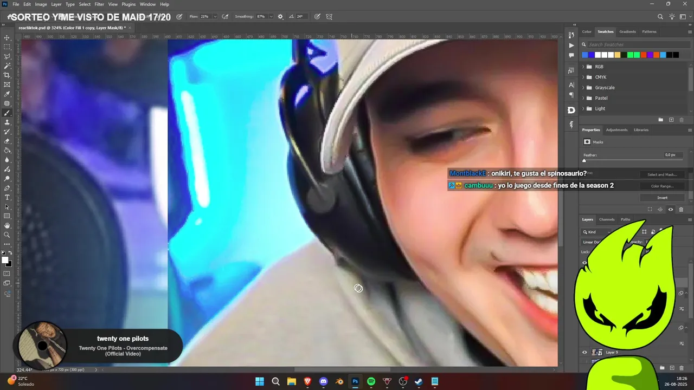This screenshot has height=390, width=694.
Task: Open the Filter menu
Action: [99, 4]
